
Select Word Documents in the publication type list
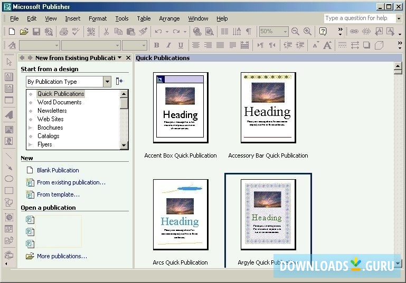tap(60, 102)
